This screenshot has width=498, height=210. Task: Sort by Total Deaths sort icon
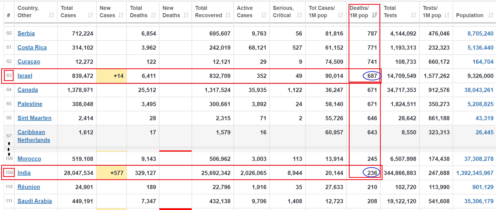(153, 15)
